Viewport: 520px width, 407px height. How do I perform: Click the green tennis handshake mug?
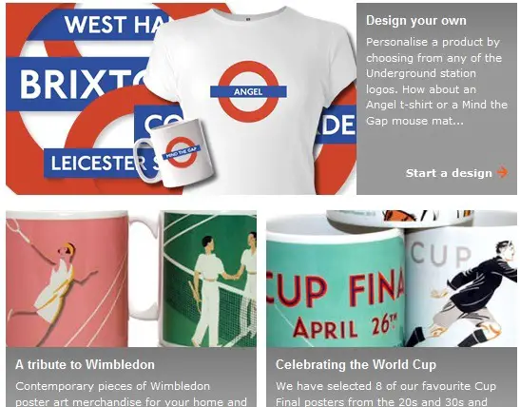(x=208, y=279)
